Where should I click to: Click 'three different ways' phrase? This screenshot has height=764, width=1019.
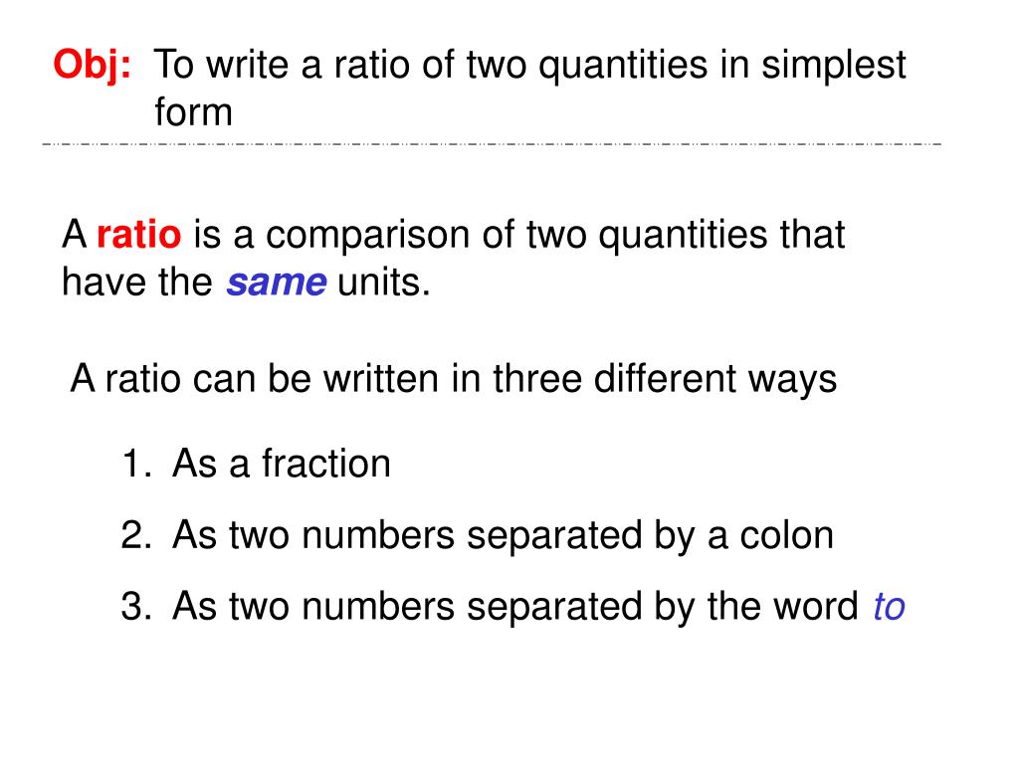665,379
